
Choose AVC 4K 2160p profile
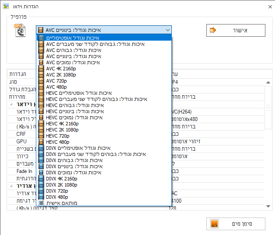[104, 69]
